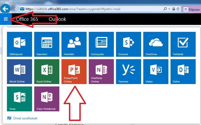Screen dimensions: 201x125
Task: Open the Class Notebook tile
Action: pos(47,99)
